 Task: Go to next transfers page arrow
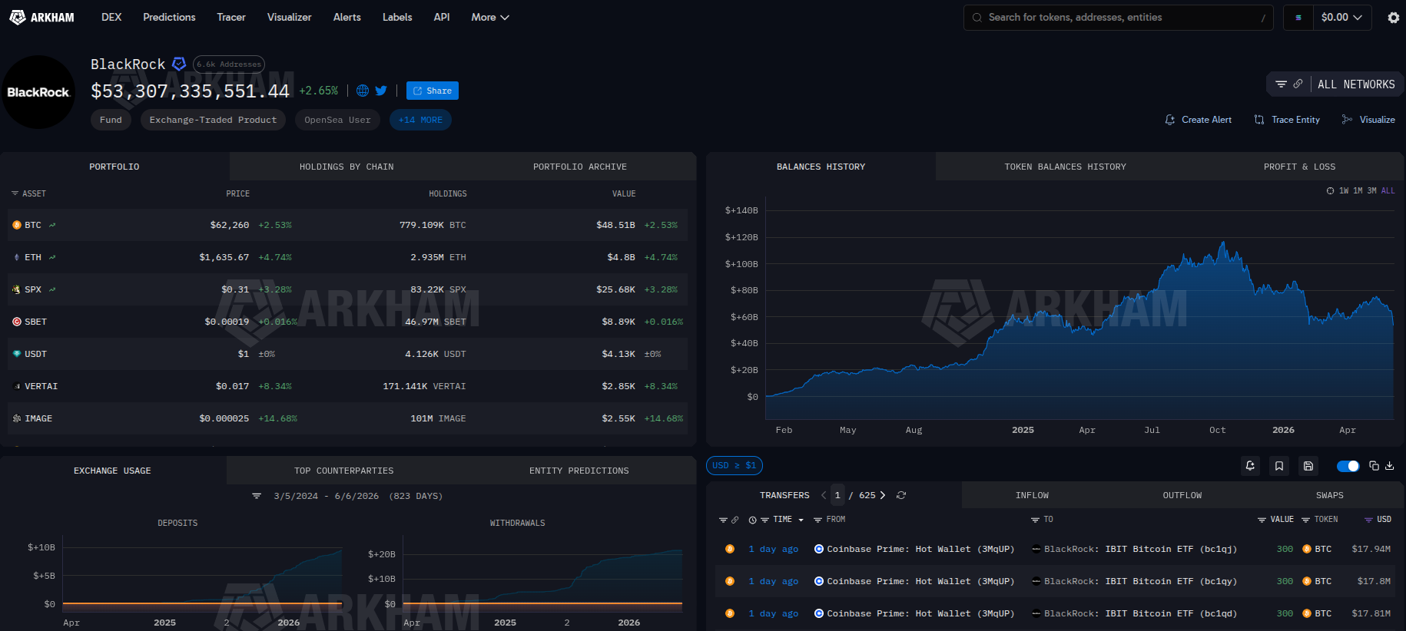coord(883,495)
